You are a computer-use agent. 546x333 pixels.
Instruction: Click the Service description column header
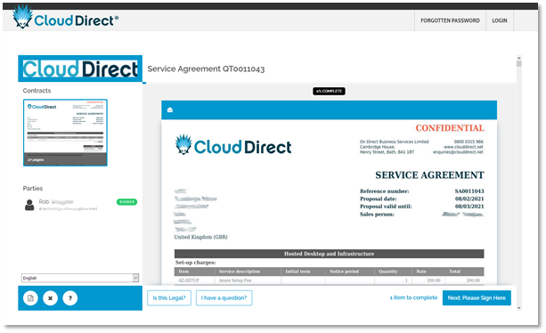pyautogui.click(x=240, y=272)
